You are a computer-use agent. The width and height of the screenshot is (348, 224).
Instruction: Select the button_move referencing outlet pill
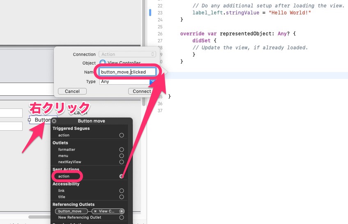[71, 211]
